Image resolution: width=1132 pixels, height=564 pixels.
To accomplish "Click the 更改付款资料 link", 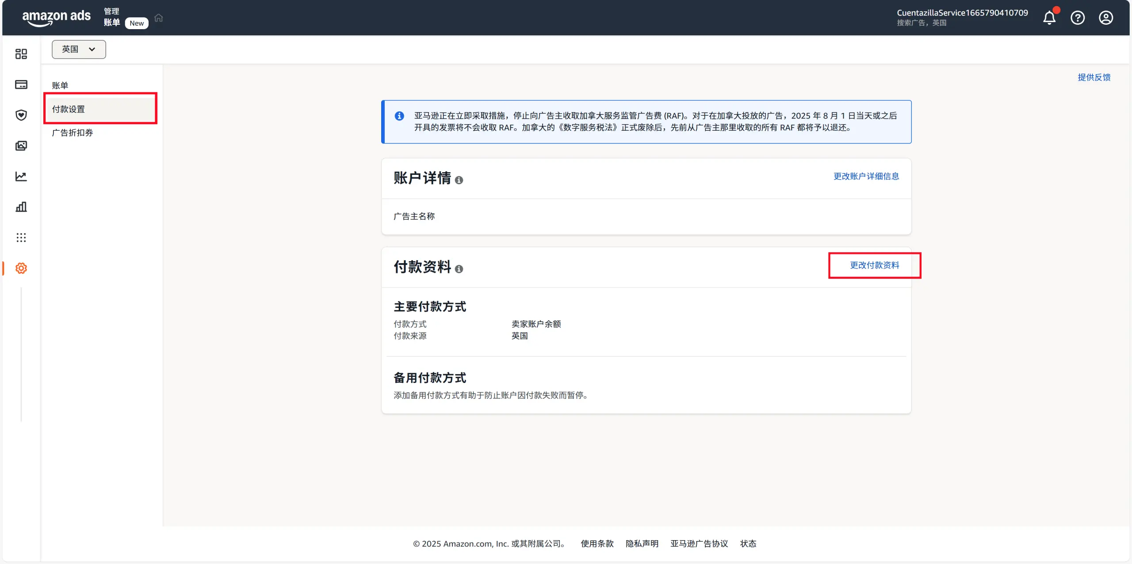I will point(875,265).
